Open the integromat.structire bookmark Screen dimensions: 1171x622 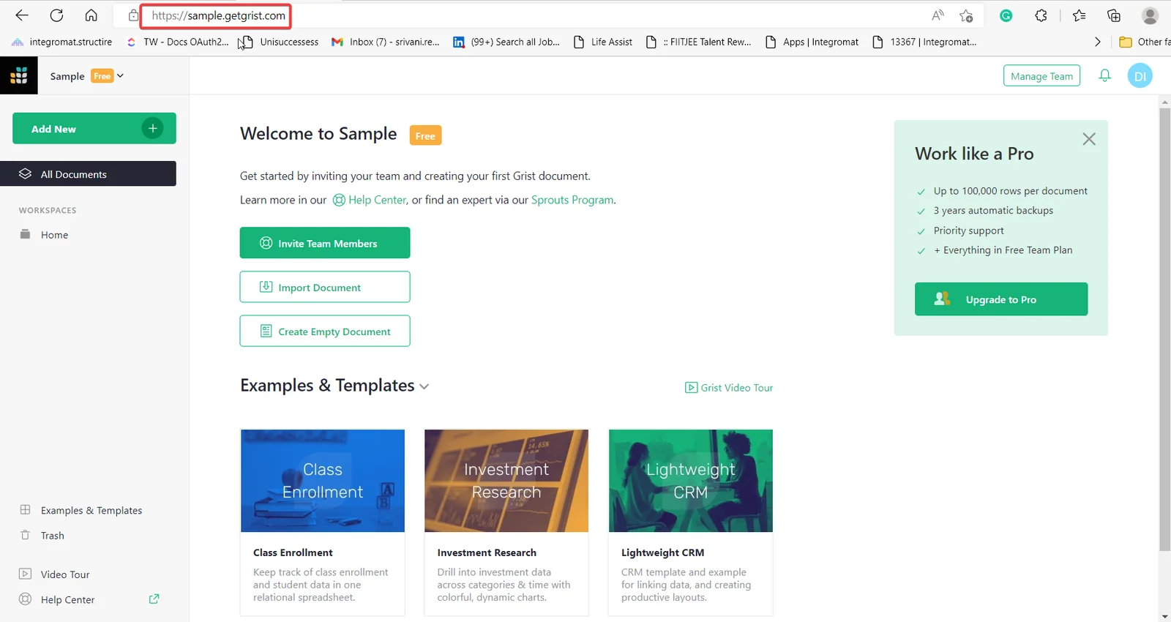(x=62, y=42)
